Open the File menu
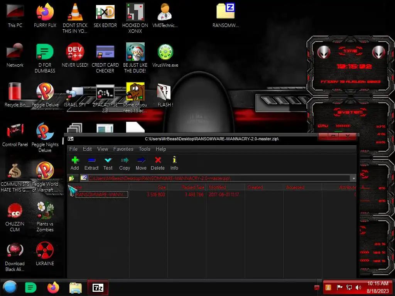This screenshot has width=395, height=296. coord(73,149)
